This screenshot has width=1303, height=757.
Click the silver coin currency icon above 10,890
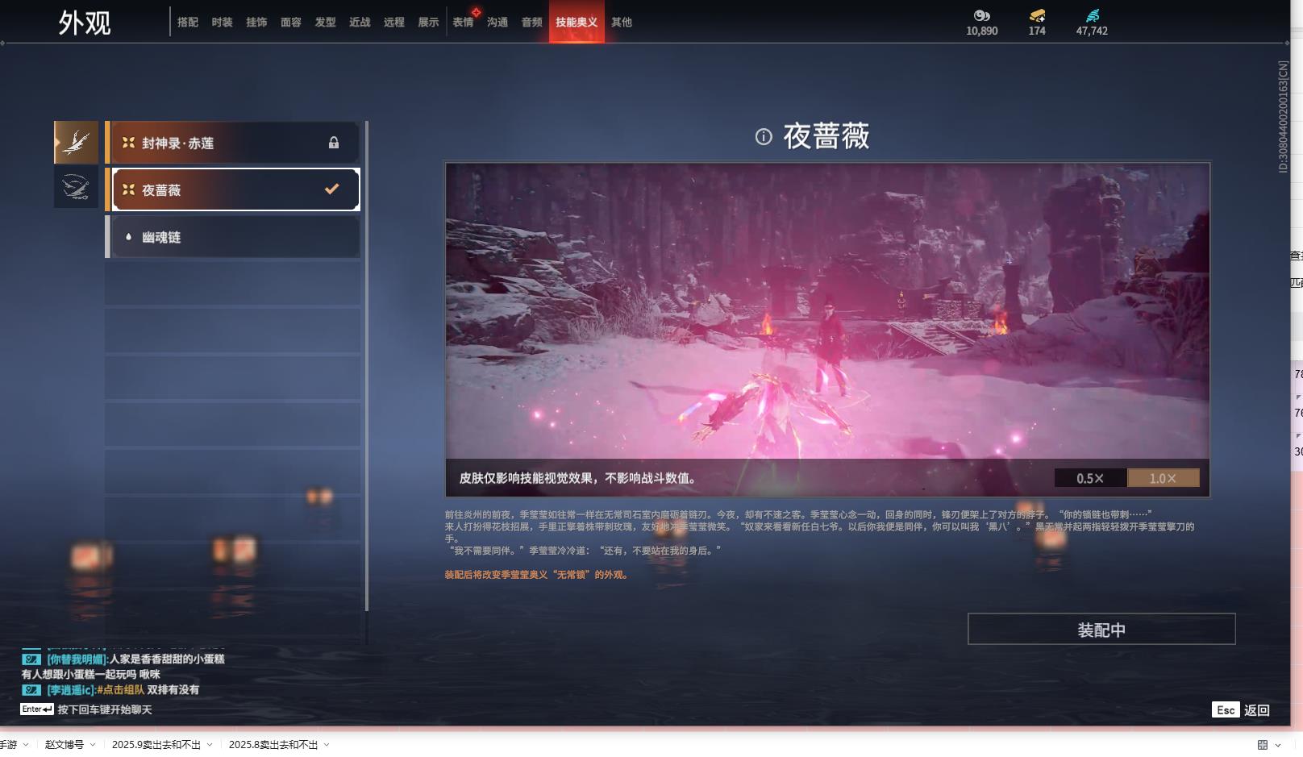point(981,15)
